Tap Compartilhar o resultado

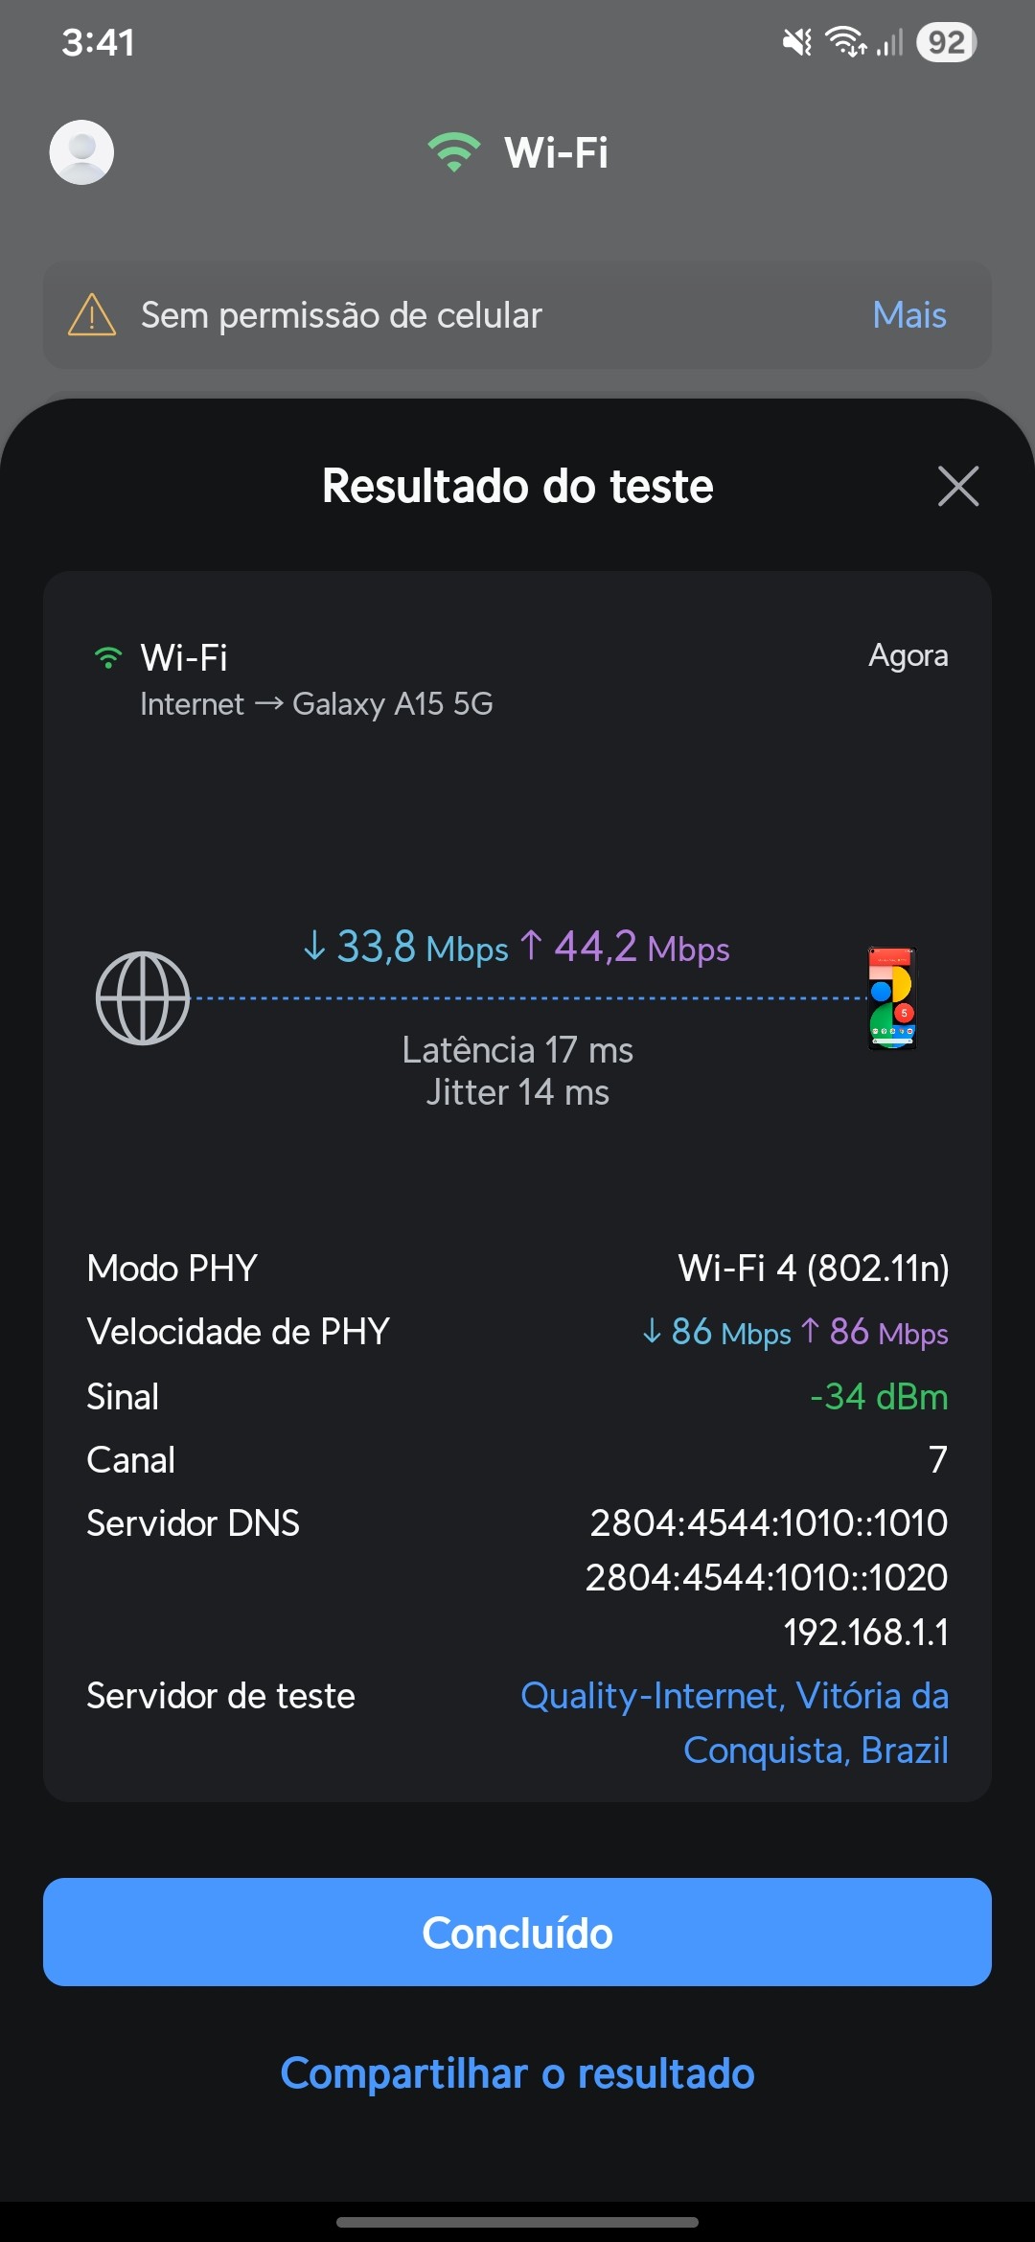pos(517,2073)
